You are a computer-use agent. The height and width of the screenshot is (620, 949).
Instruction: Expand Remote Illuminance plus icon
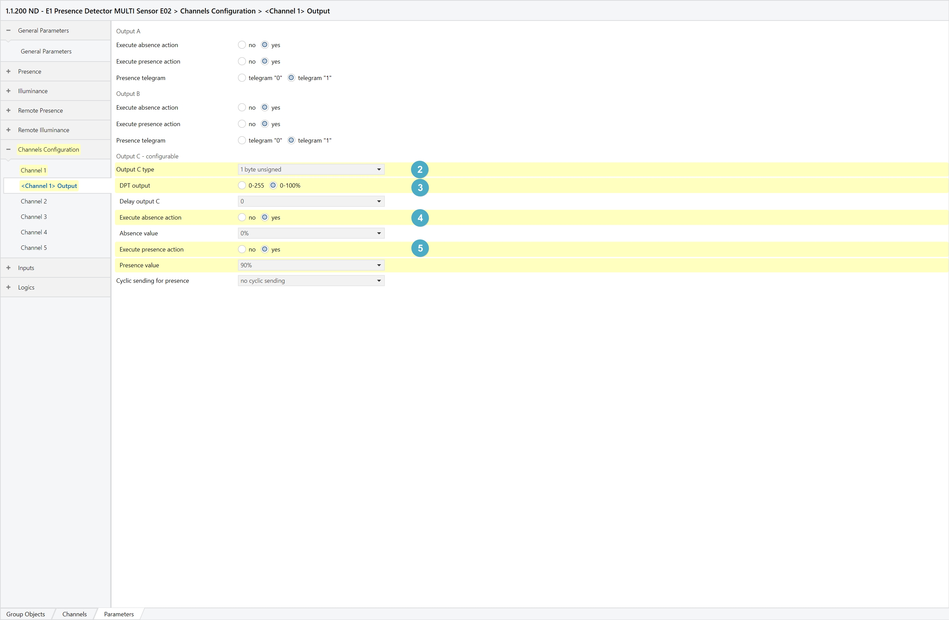tap(8, 130)
